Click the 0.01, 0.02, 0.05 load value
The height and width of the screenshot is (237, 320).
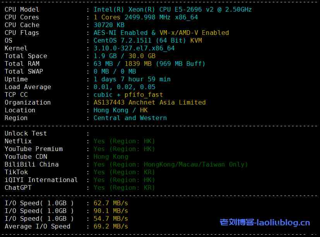125,87
